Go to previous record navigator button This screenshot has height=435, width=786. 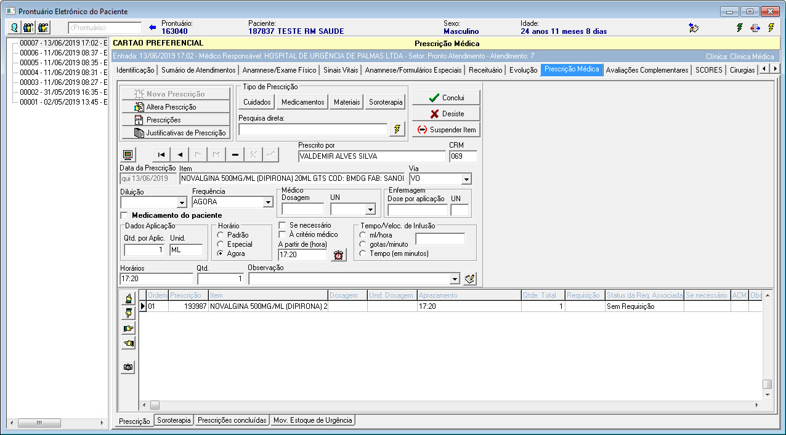pos(180,154)
